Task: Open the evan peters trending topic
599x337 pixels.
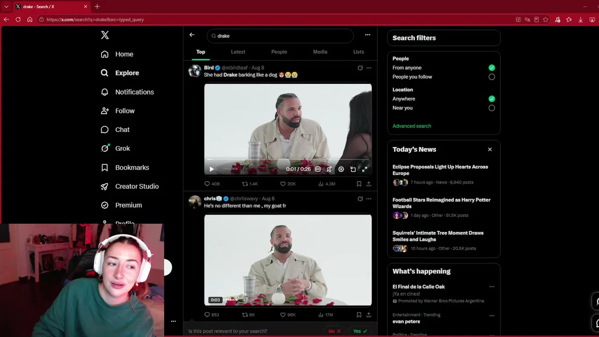Action: pyautogui.click(x=406, y=322)
